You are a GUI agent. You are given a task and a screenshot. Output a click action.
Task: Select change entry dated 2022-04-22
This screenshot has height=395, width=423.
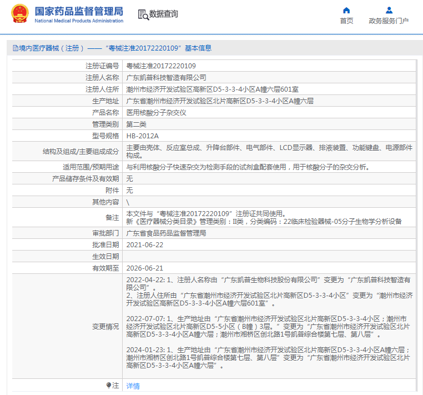click(x=269, y=292)
